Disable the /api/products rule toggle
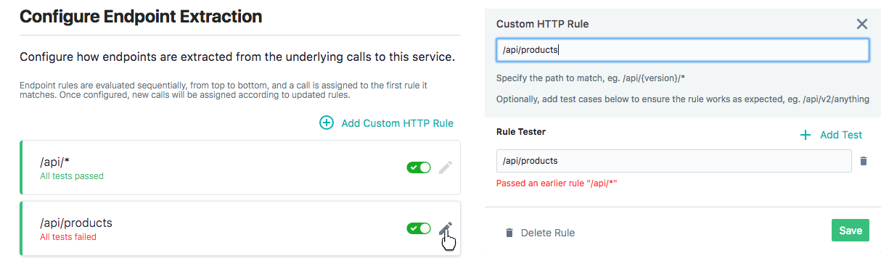Screen dimensions: 881x261 [419, 228]
